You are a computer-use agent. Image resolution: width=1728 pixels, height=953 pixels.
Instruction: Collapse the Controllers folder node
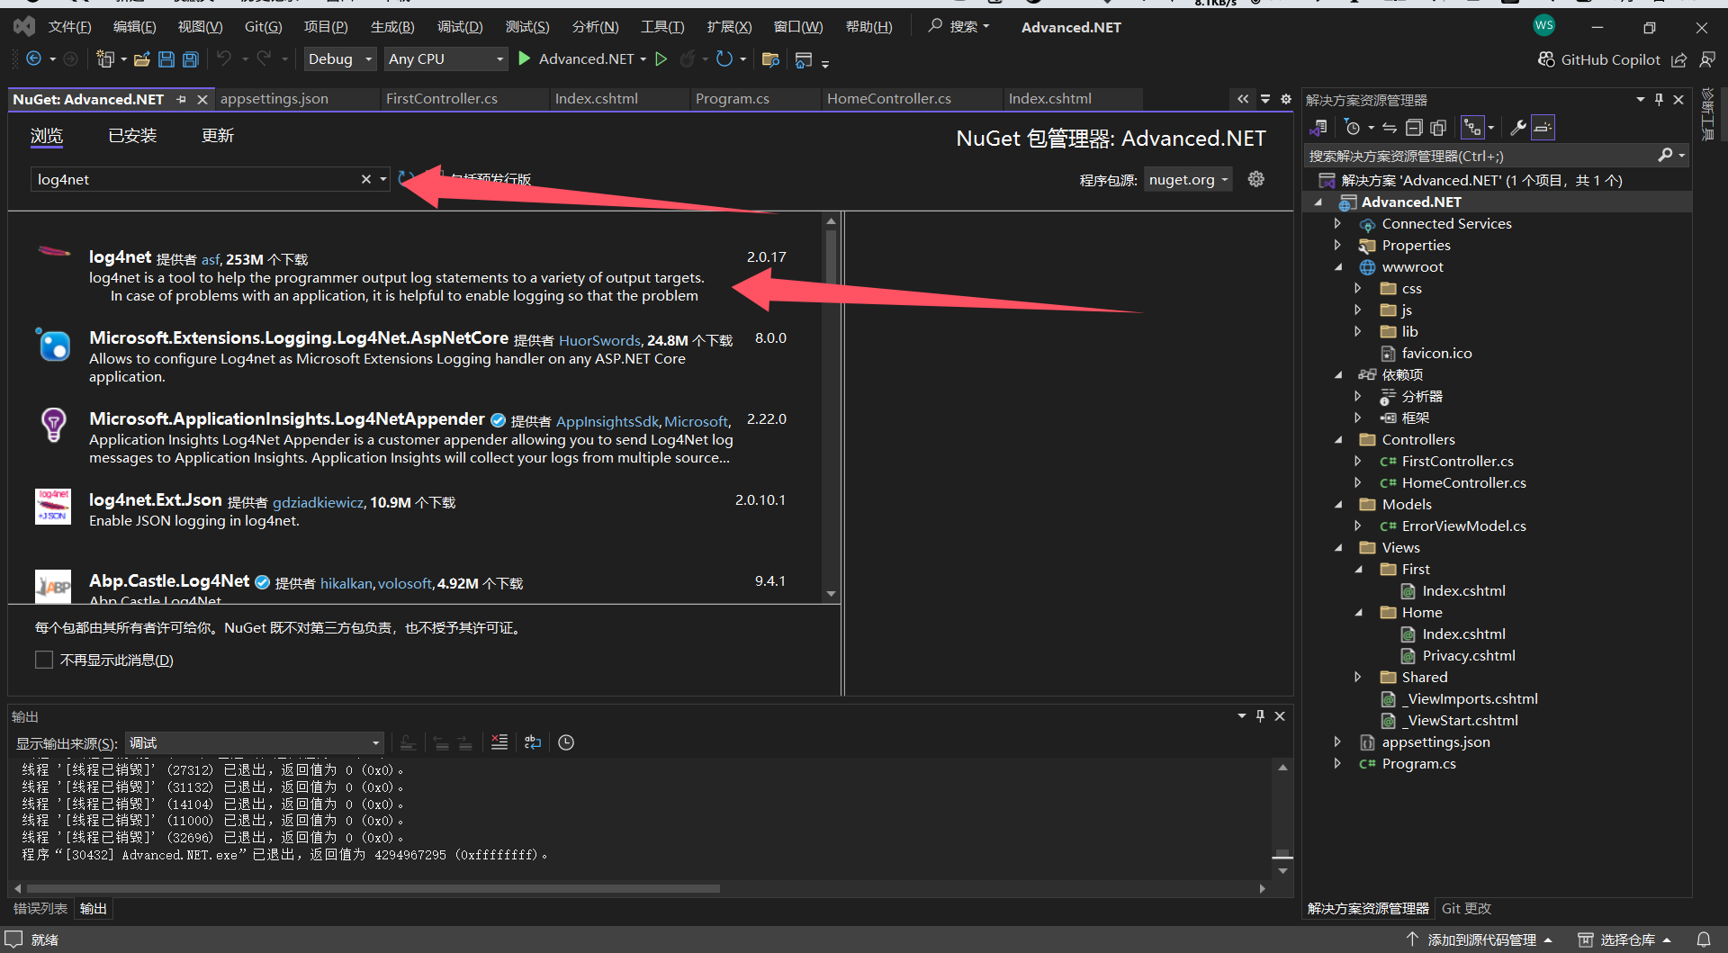(1337, 439)
